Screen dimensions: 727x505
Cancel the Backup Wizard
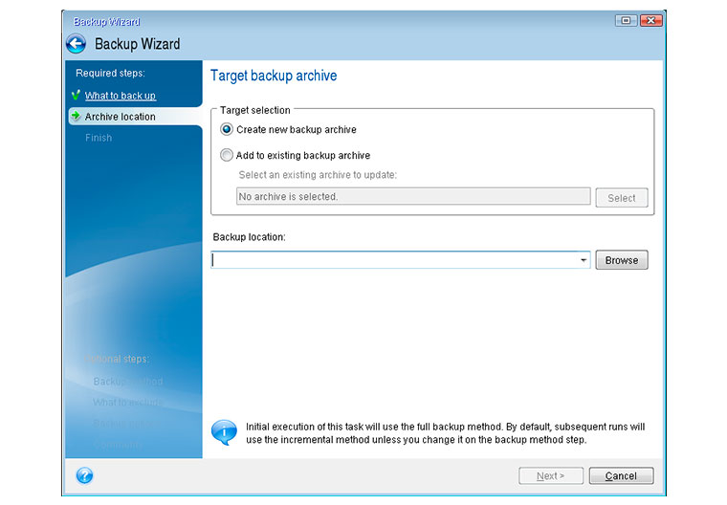621,475
